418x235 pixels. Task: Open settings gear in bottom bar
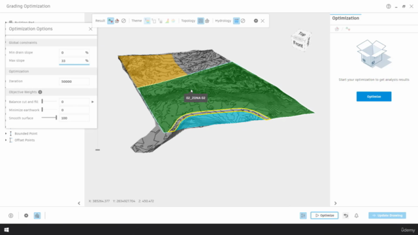coord(26,215)
